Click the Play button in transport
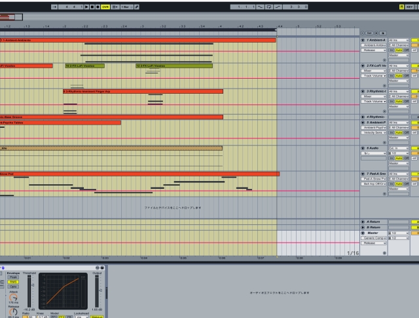The height and width of the screenshot is (318, 419). point(86,6)
